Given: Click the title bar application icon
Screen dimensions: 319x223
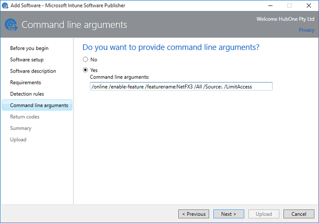Looking at the screenshot, I should 5,5.
